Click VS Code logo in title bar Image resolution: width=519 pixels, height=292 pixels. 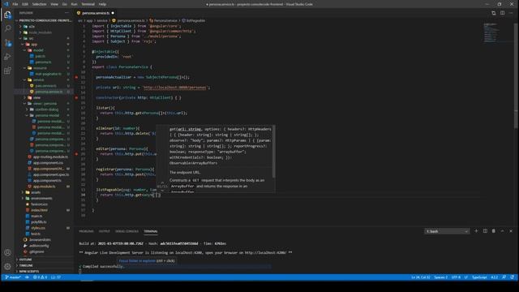(6, 4)
